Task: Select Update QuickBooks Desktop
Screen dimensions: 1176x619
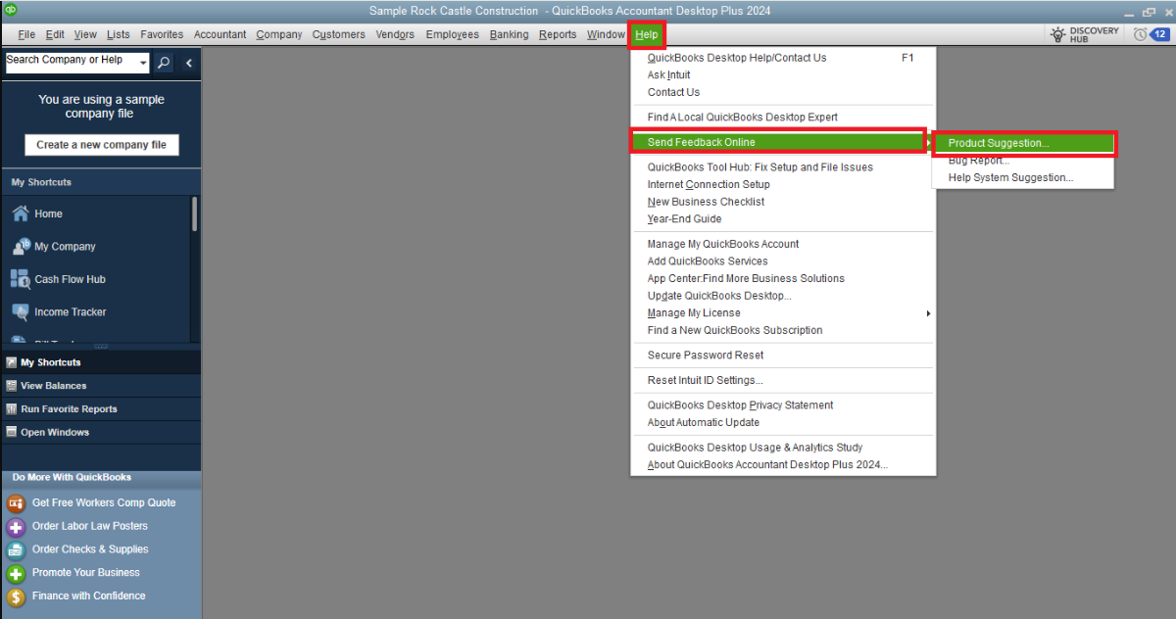Action: point(783,296)
